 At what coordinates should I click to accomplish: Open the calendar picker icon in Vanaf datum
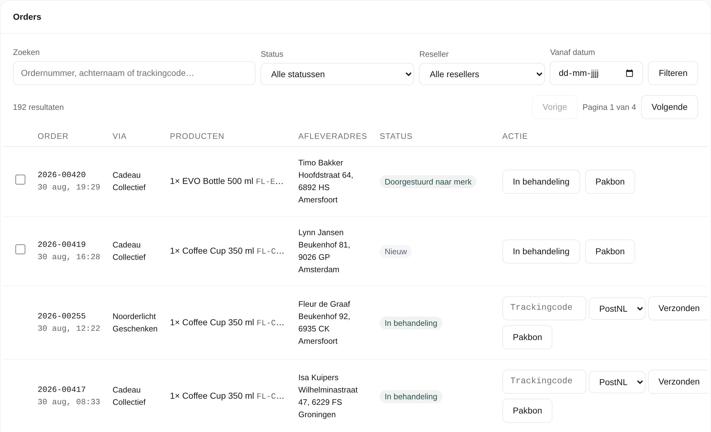(629, 73)
